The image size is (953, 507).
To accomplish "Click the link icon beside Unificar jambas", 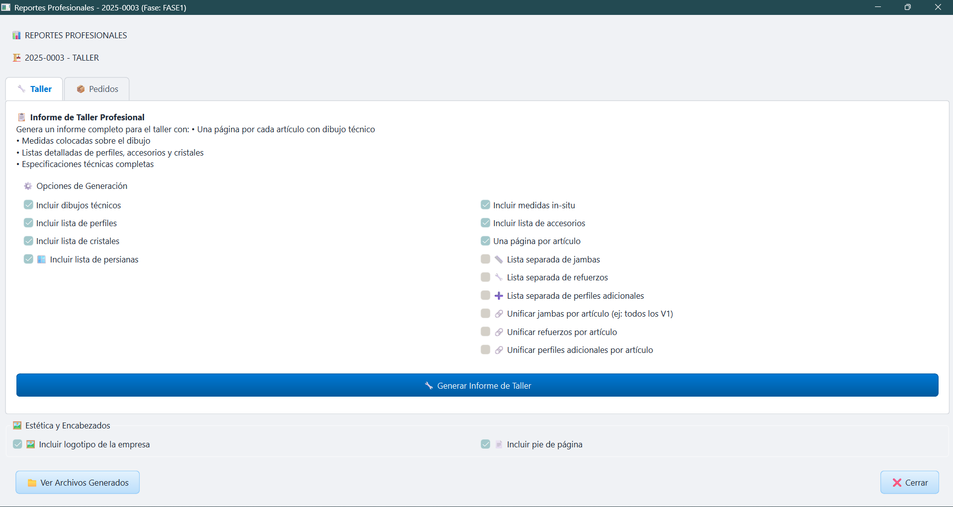I will click(499, 314).
